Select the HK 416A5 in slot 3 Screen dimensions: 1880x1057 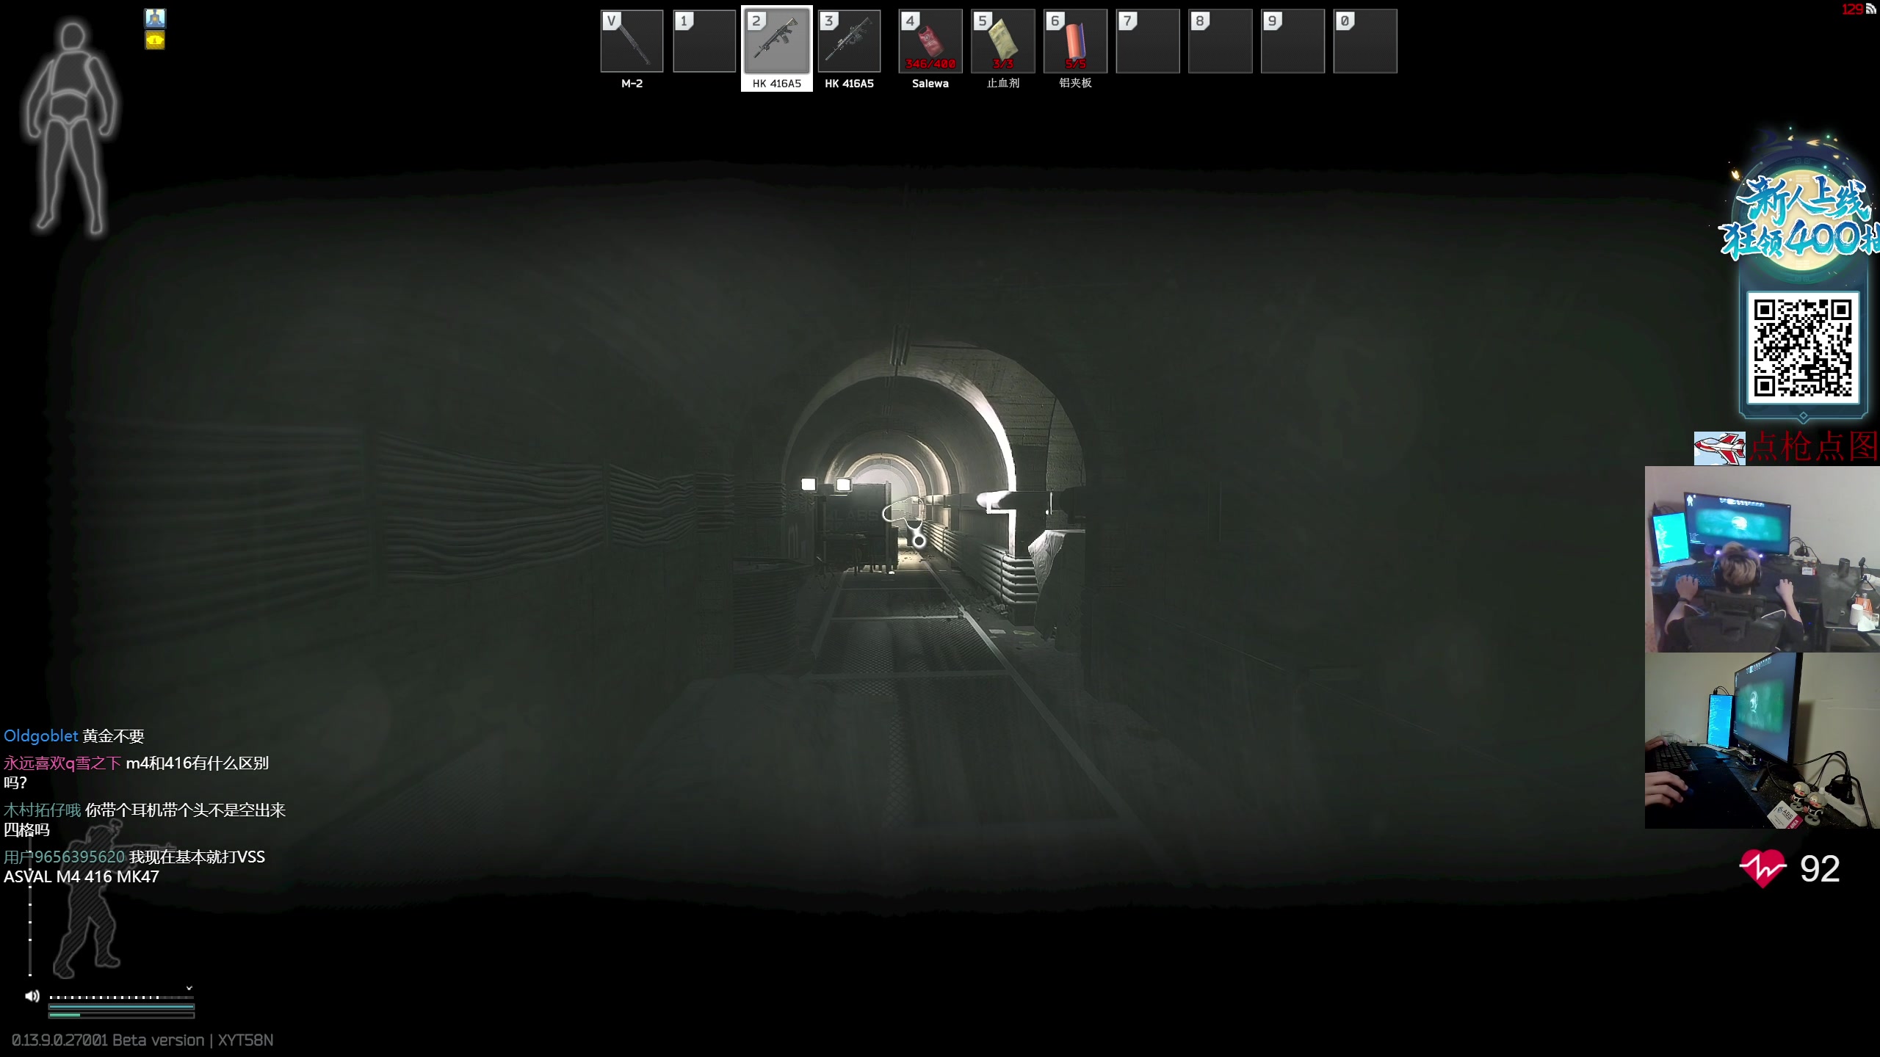pyautogui.click(x=849, y=41)
